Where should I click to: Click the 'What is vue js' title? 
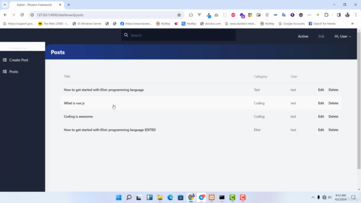74,103
